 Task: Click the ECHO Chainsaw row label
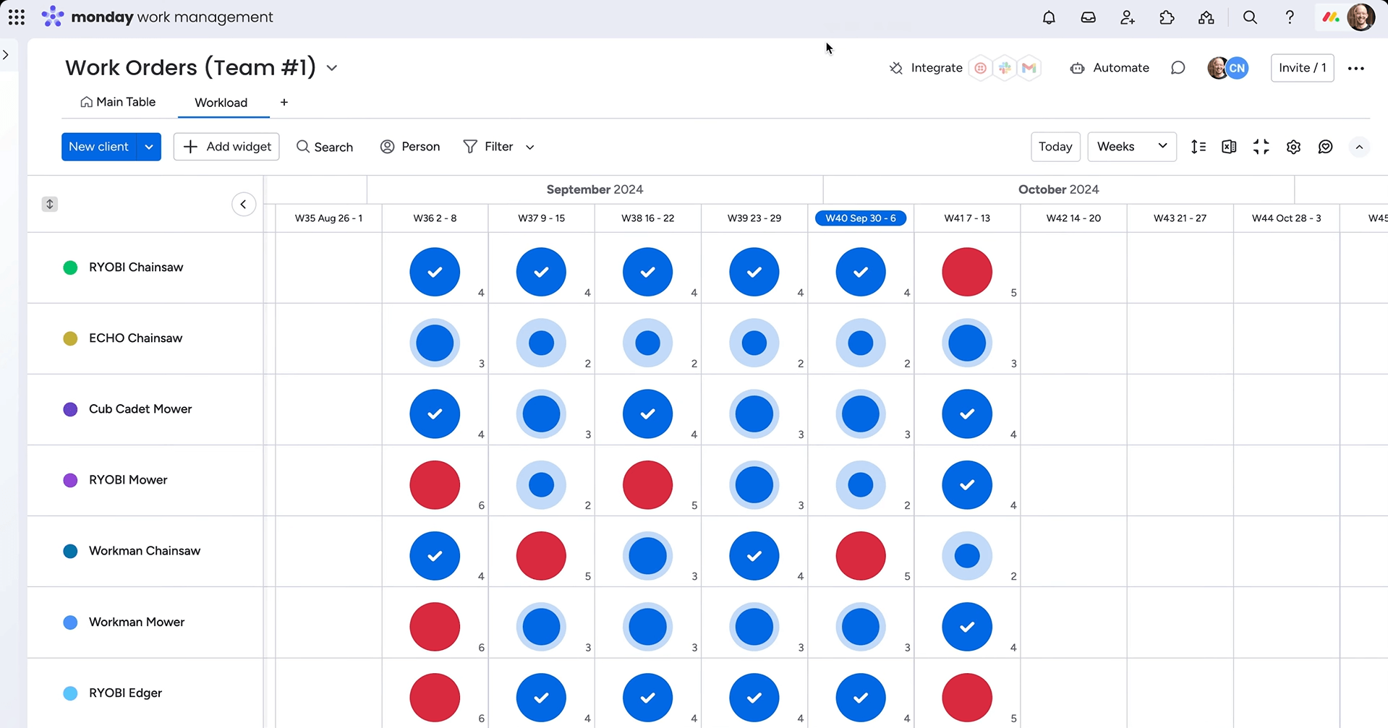(135, 338)
